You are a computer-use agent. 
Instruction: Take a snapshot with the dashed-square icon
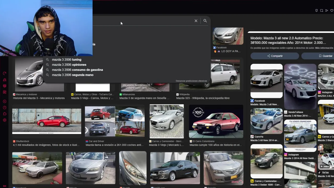pyautogui.click(x=321, y=10)
